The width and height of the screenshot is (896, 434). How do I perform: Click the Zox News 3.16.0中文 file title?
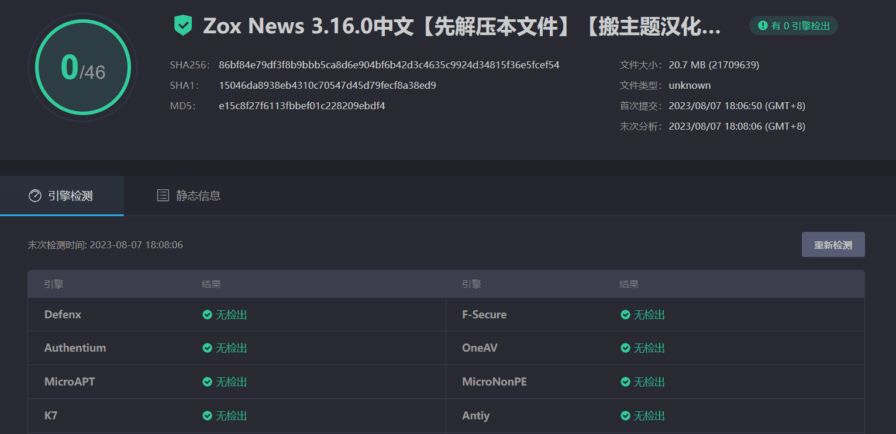[x=462, y=26]
